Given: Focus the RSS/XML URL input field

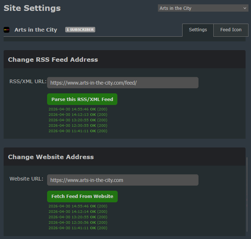Looking at the screenshot, I should 122,83.
